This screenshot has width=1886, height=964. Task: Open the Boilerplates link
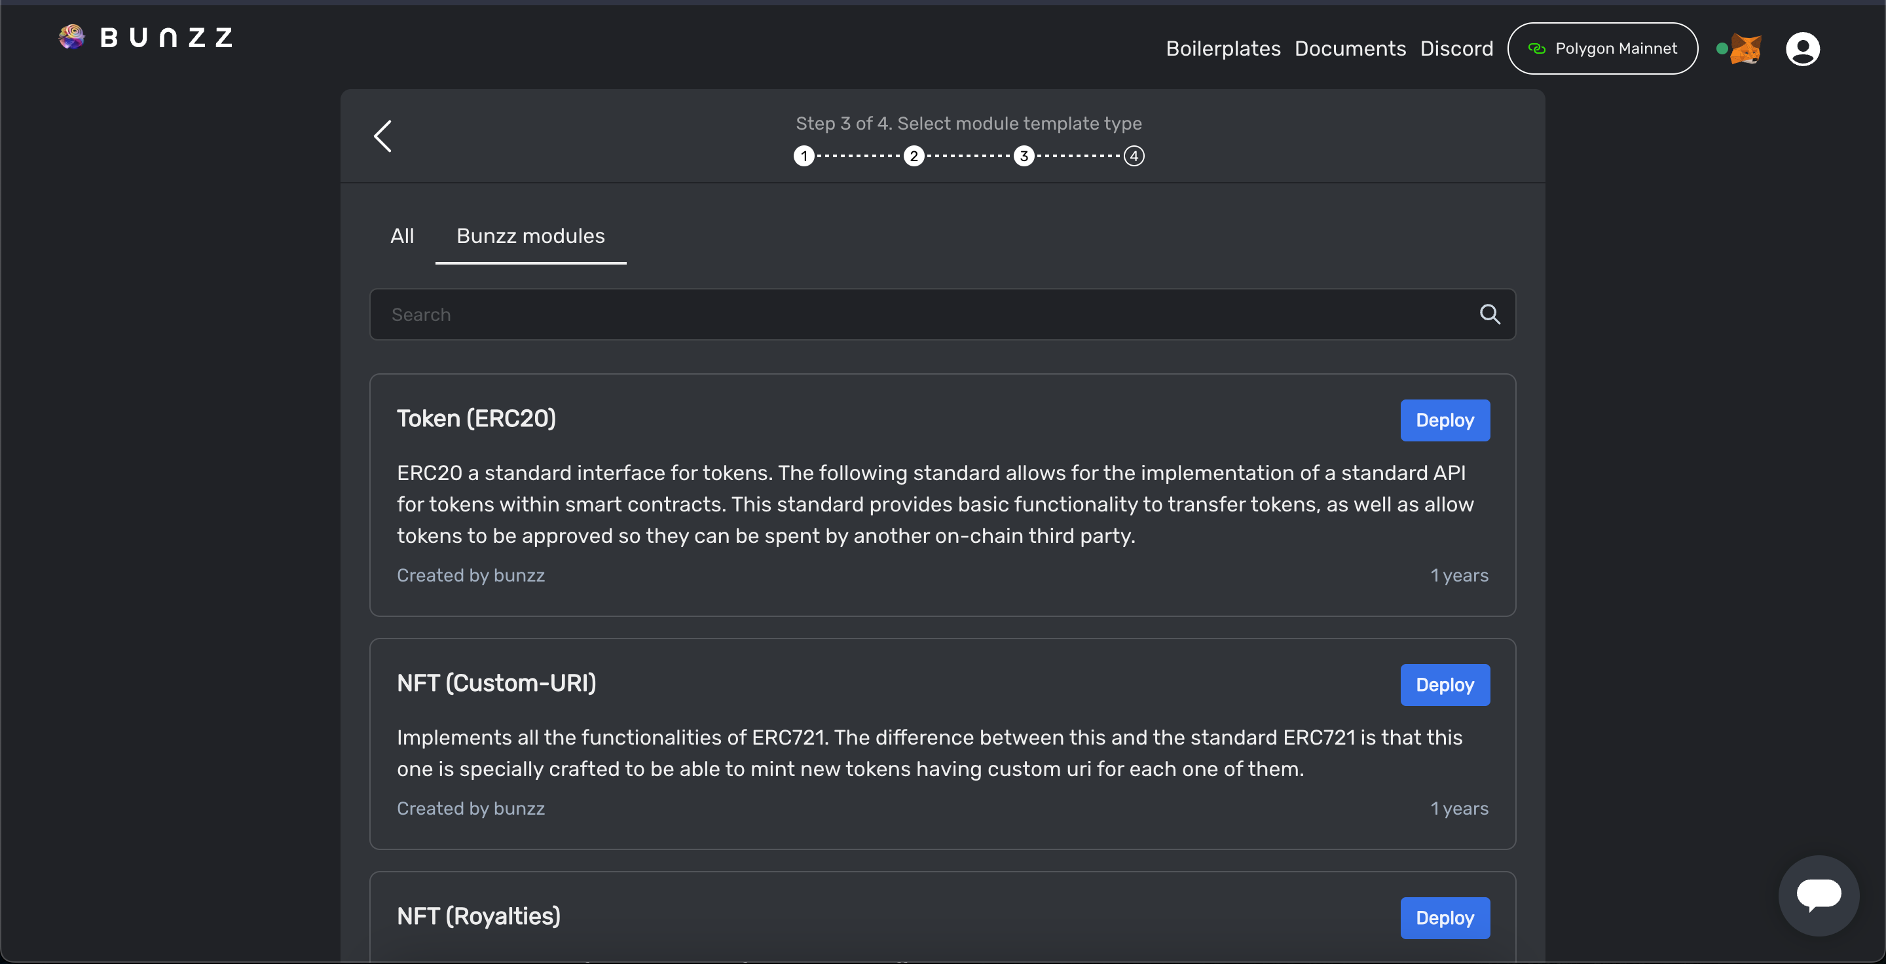pos(1223,49)
